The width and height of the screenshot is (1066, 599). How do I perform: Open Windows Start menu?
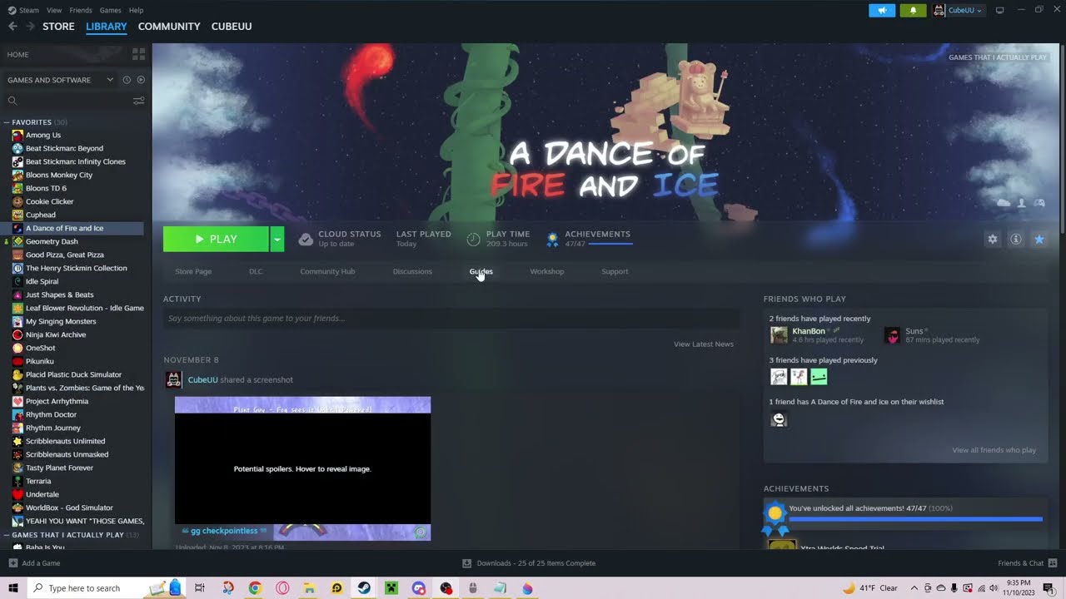click(12, 588)
